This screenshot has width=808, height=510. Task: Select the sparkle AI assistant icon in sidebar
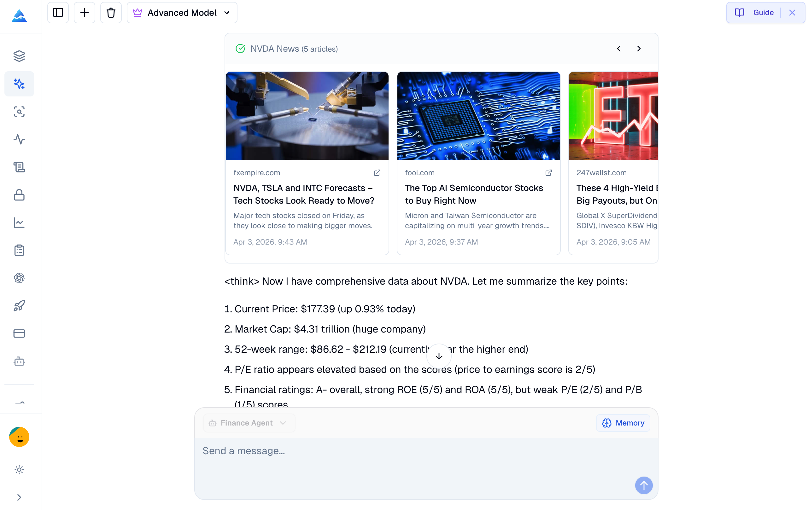[x=19, y=84]
